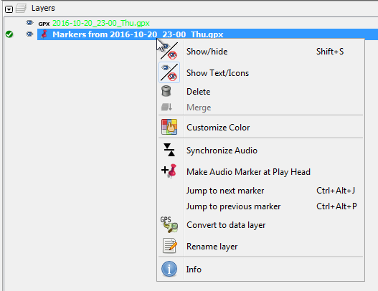Click the Make Audio Marker pin icon

point(169,171)
